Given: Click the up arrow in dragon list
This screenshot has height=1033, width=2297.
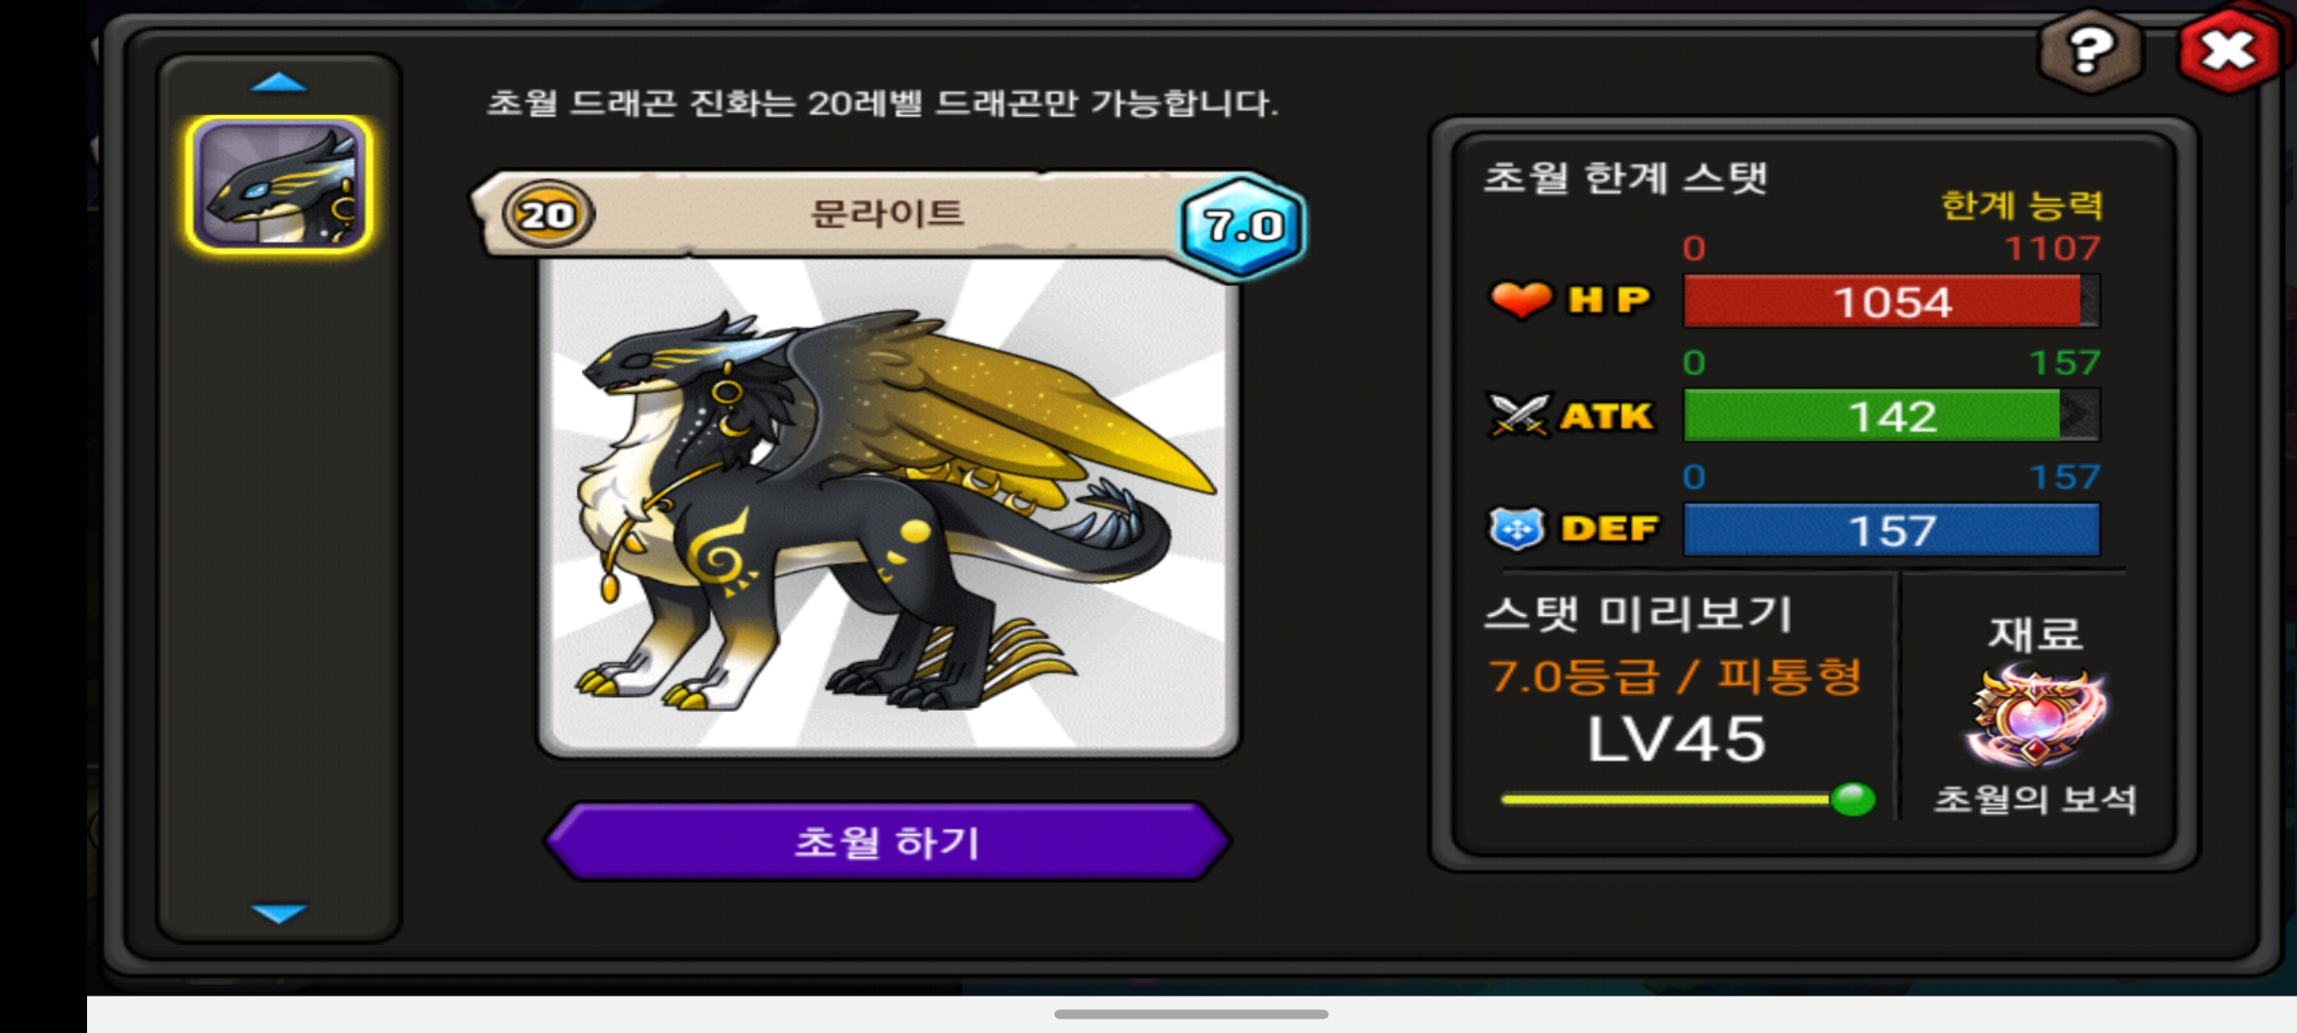Looking at the screenshot, I should tap(279, 83).
